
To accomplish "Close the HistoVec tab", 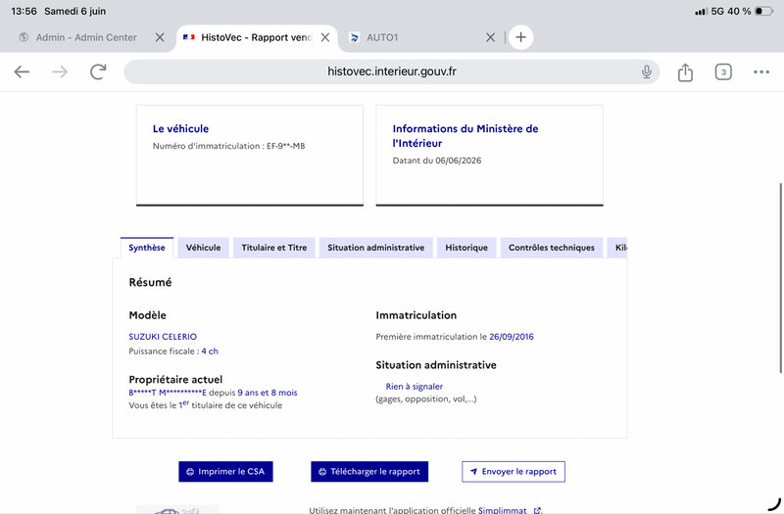I will pos(325,37).
